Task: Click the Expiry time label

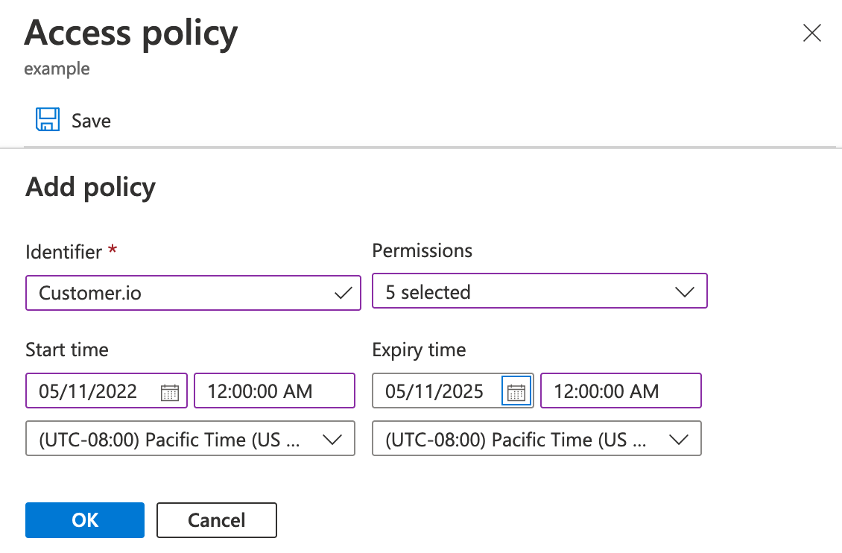Action: pyautogui.click(x=419, y=350)
